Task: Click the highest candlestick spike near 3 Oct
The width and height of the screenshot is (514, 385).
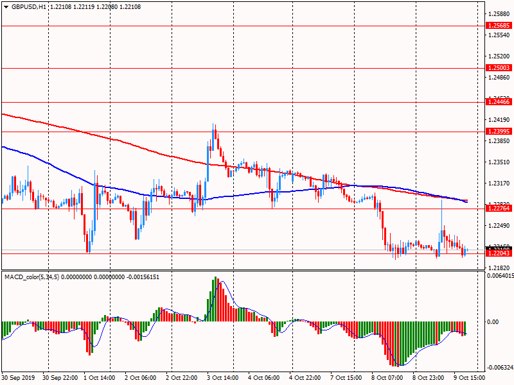Action: click(x=214, y=126)
